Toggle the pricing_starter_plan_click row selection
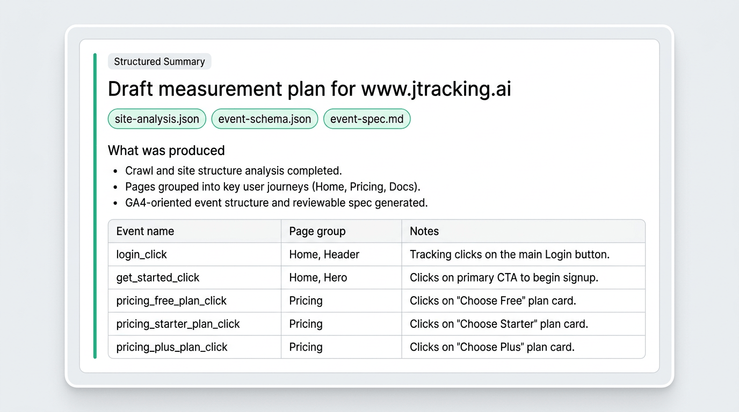 pos(178,324)
